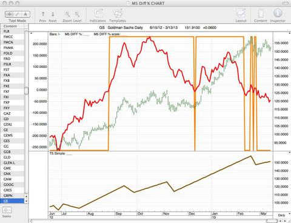Select FXI in the symbol list
This screenshot has height=223, width=291.
click(12, 97)
